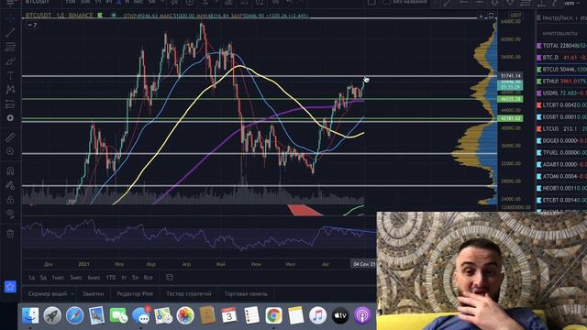Click the green 46325.28 price label
587x330 pixels.
(511, 99)
